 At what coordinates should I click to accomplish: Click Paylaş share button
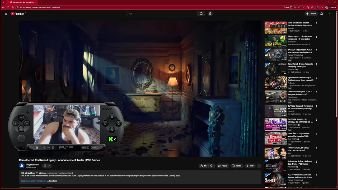click(x=223, y=166)
